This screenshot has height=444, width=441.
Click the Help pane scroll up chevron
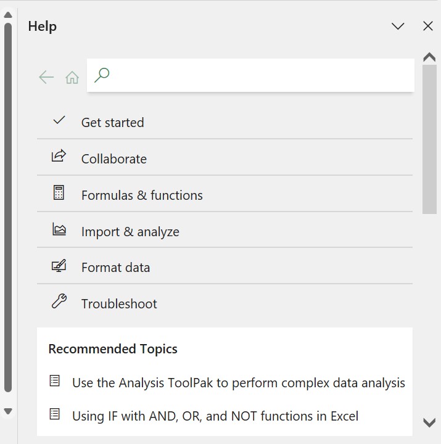[429, 57]
